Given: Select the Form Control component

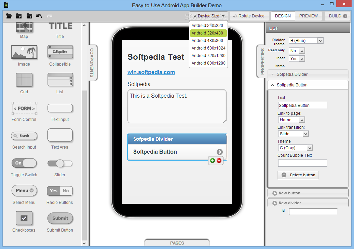Looking at the screenshot, I should tap(24, 108).
